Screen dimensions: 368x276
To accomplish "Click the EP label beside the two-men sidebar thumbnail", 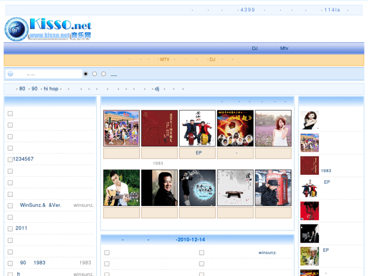I will tap(327, 182).
